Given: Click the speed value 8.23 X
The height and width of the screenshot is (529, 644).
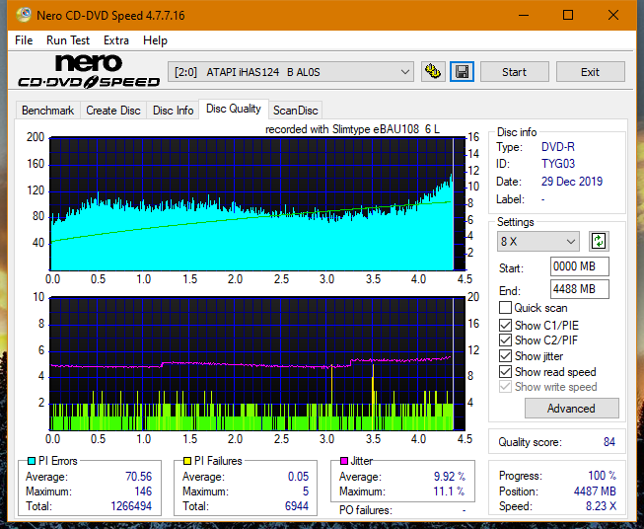Looking at the screenshot, I should pyautogui.click(x=601, y=506).
